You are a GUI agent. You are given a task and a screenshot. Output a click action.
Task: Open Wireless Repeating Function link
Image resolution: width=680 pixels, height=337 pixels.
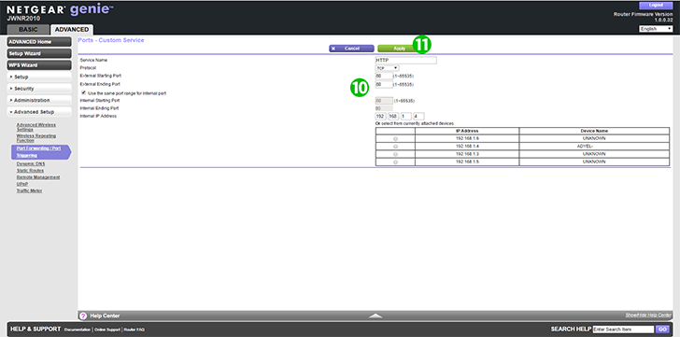(x=36, y=138)
